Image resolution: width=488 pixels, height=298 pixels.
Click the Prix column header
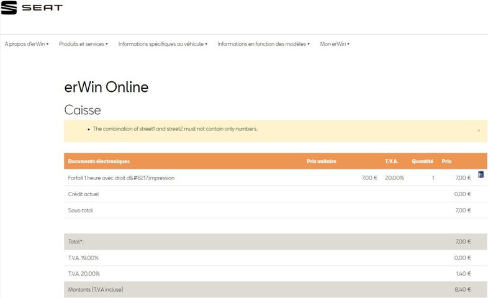446,161
